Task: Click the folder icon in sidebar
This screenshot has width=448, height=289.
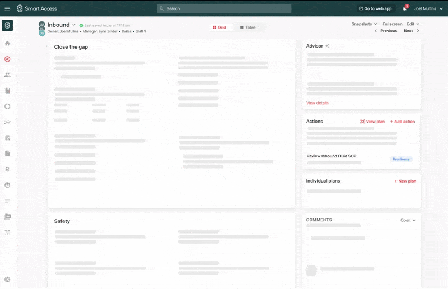Action: point(7,216)
